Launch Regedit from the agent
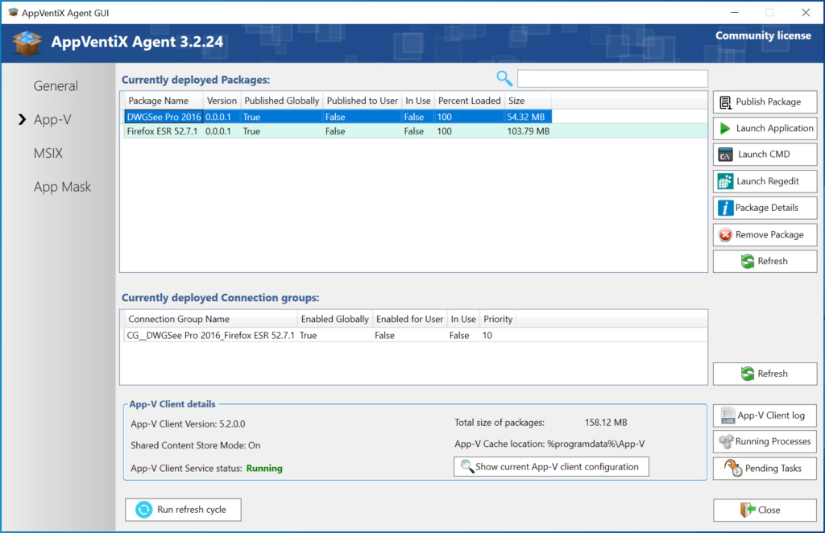The image size is (825, 533). point(764,180)
